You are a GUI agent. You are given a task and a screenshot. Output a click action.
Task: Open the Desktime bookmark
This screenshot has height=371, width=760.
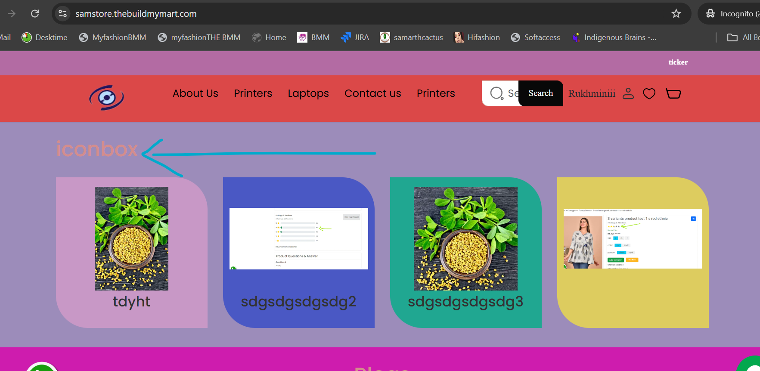[45, 37]
